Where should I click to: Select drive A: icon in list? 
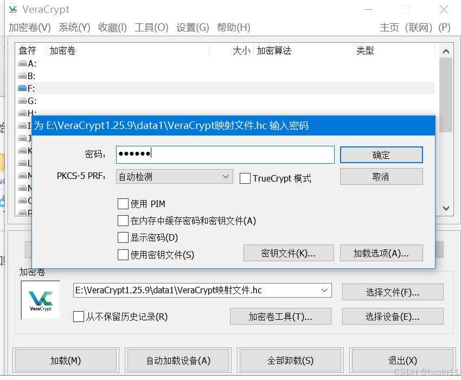[22, 63]
